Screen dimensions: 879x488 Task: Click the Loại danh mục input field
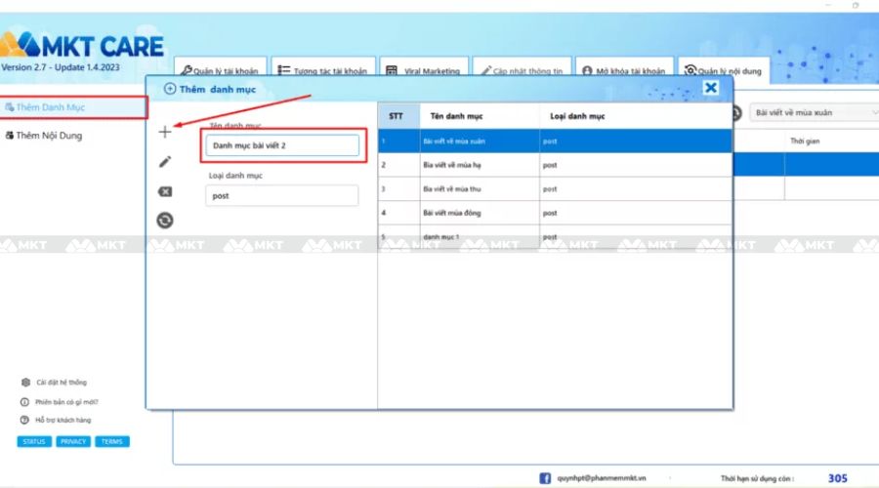tap(282, 195)
